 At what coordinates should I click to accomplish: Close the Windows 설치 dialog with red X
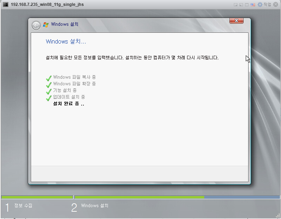(236, 21)
